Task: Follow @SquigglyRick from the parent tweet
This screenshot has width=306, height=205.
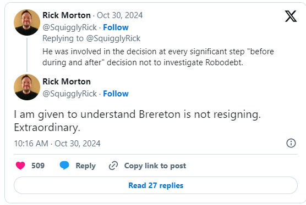Action: pos(116,27)
